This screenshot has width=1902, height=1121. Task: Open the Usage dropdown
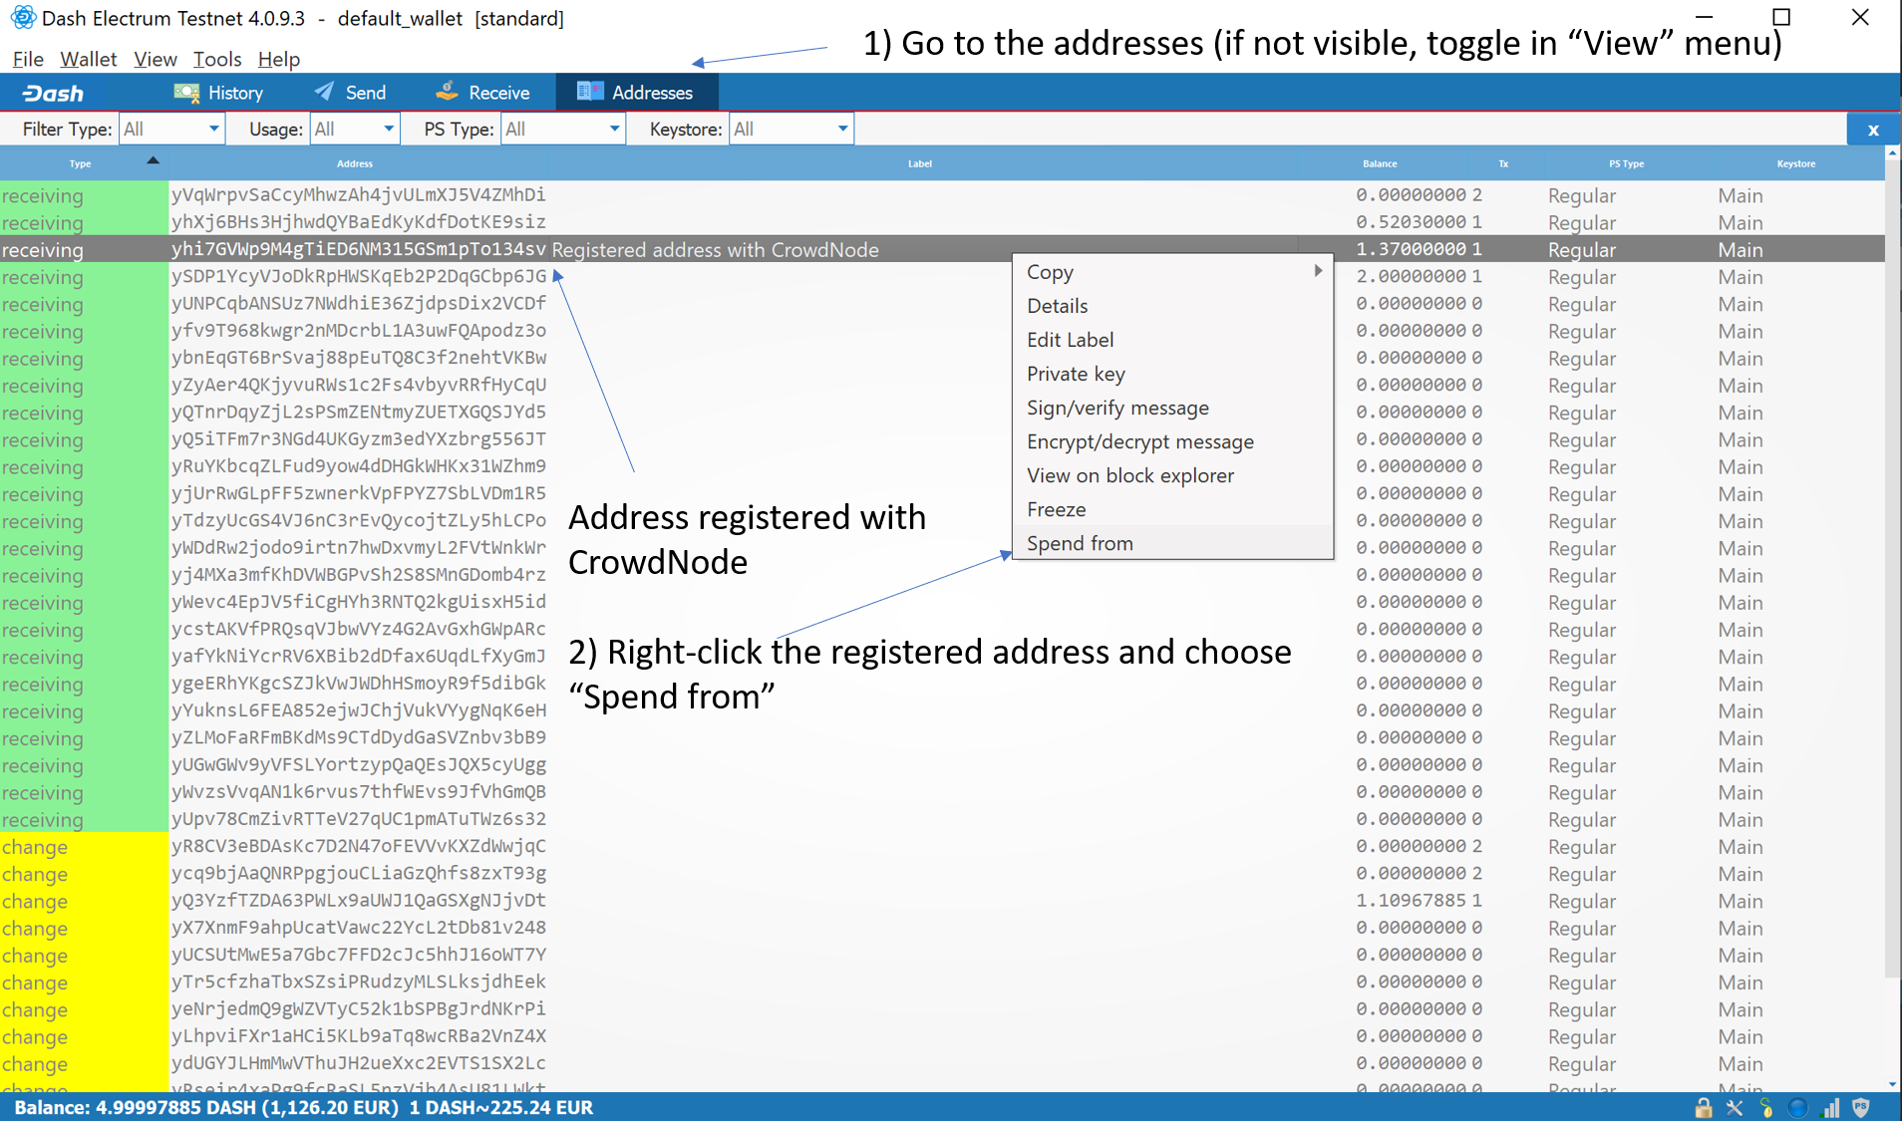pyautogui.click(x=355, y=129)
